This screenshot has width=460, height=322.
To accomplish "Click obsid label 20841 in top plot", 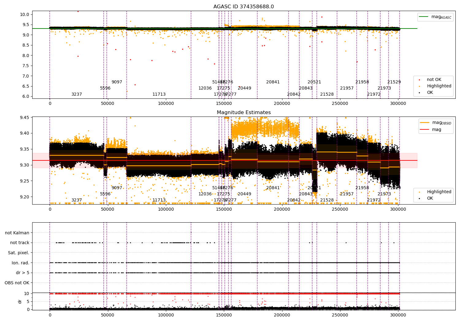I will [273, 82].
